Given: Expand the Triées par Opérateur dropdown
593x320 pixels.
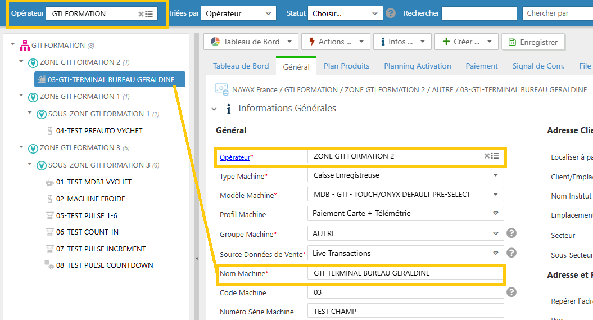Looking at the screenshot, I should click(x=268, y=13).
